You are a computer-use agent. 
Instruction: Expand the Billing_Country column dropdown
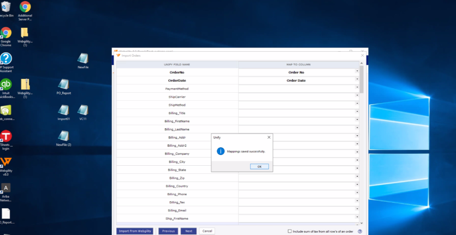[x=357, y=185]
